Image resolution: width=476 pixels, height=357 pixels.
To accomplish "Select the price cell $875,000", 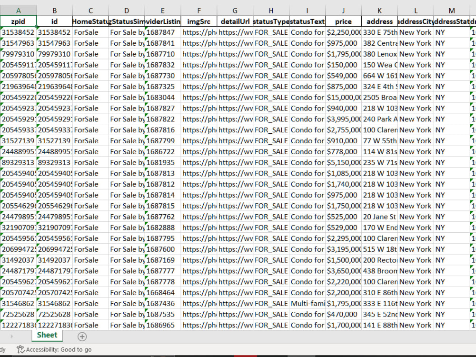I will pyautogui.click(x=343, y=87).
